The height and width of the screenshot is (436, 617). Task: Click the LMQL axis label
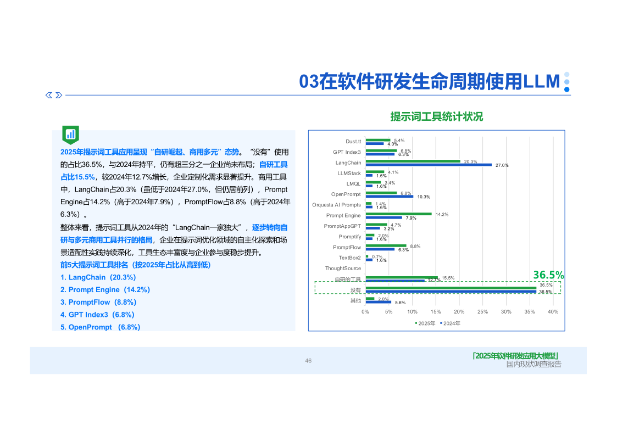[353, 183]
